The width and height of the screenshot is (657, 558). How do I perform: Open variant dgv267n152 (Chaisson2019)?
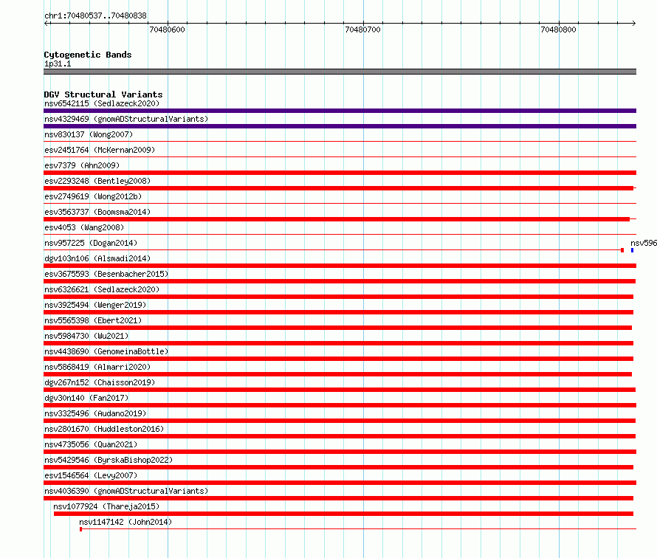click(x=100, y=382)
